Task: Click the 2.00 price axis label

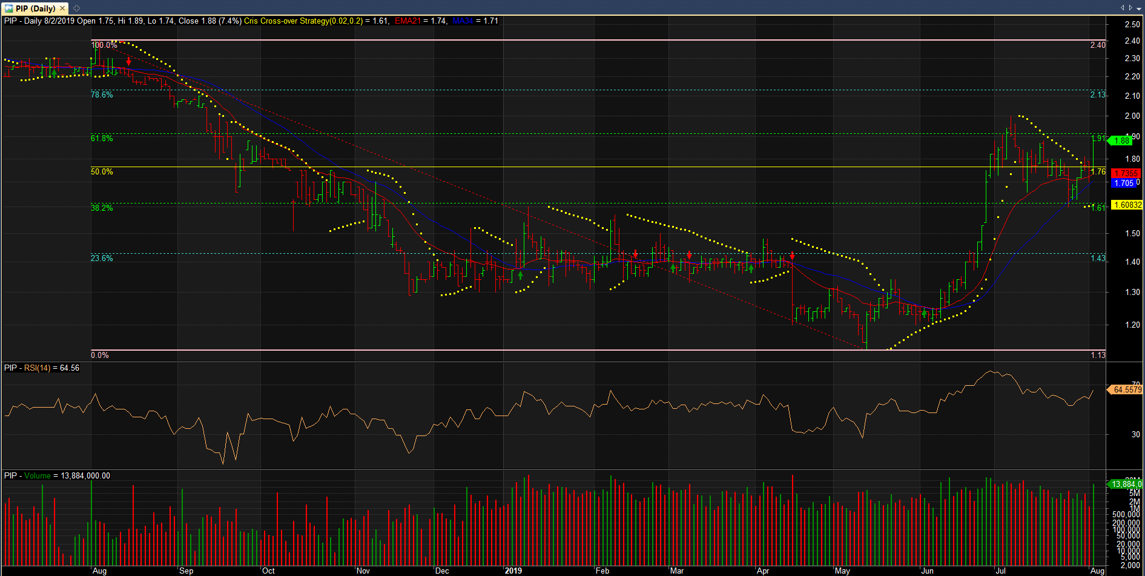Action: pos(1132,116)
